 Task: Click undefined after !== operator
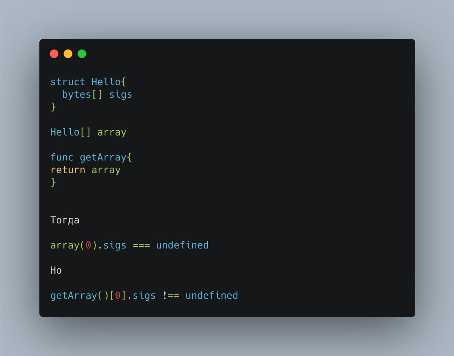click(x=212, y=295)
